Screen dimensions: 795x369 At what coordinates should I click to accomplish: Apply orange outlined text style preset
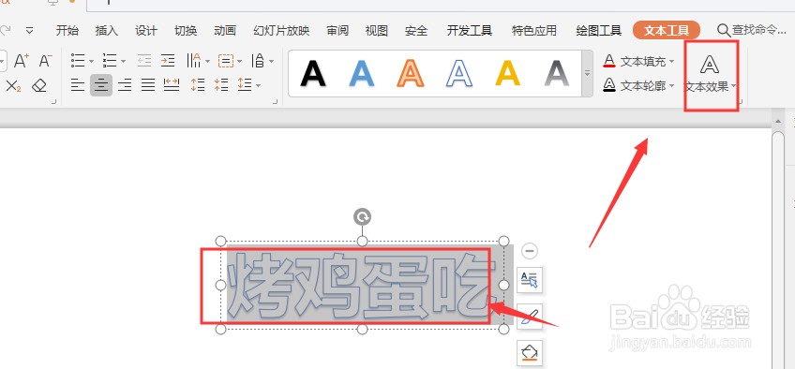tap(411, 74)
